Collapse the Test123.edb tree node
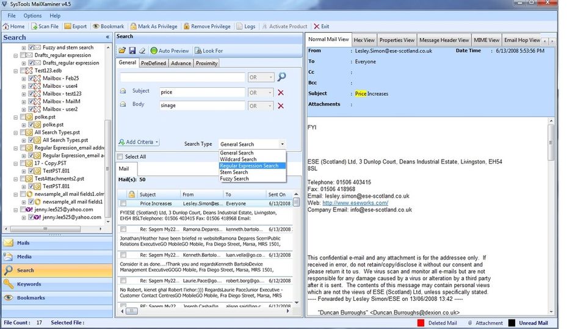 tap(16, 71)
